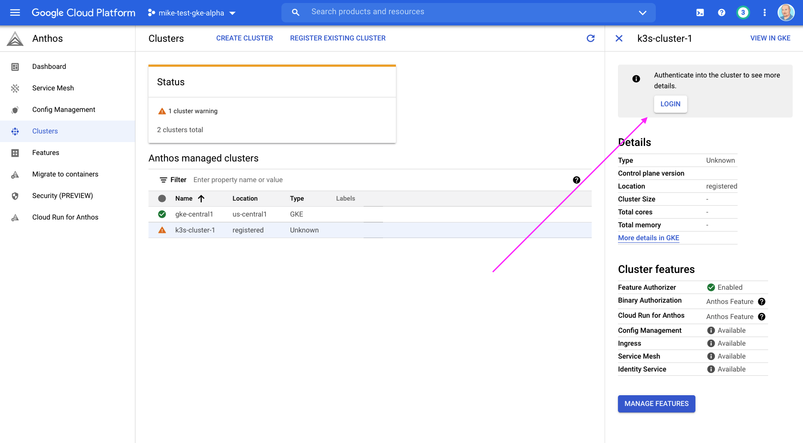This screenshot has width=803, height=443.
Task: Click the search magnifier icon
Action: [296, 12]
